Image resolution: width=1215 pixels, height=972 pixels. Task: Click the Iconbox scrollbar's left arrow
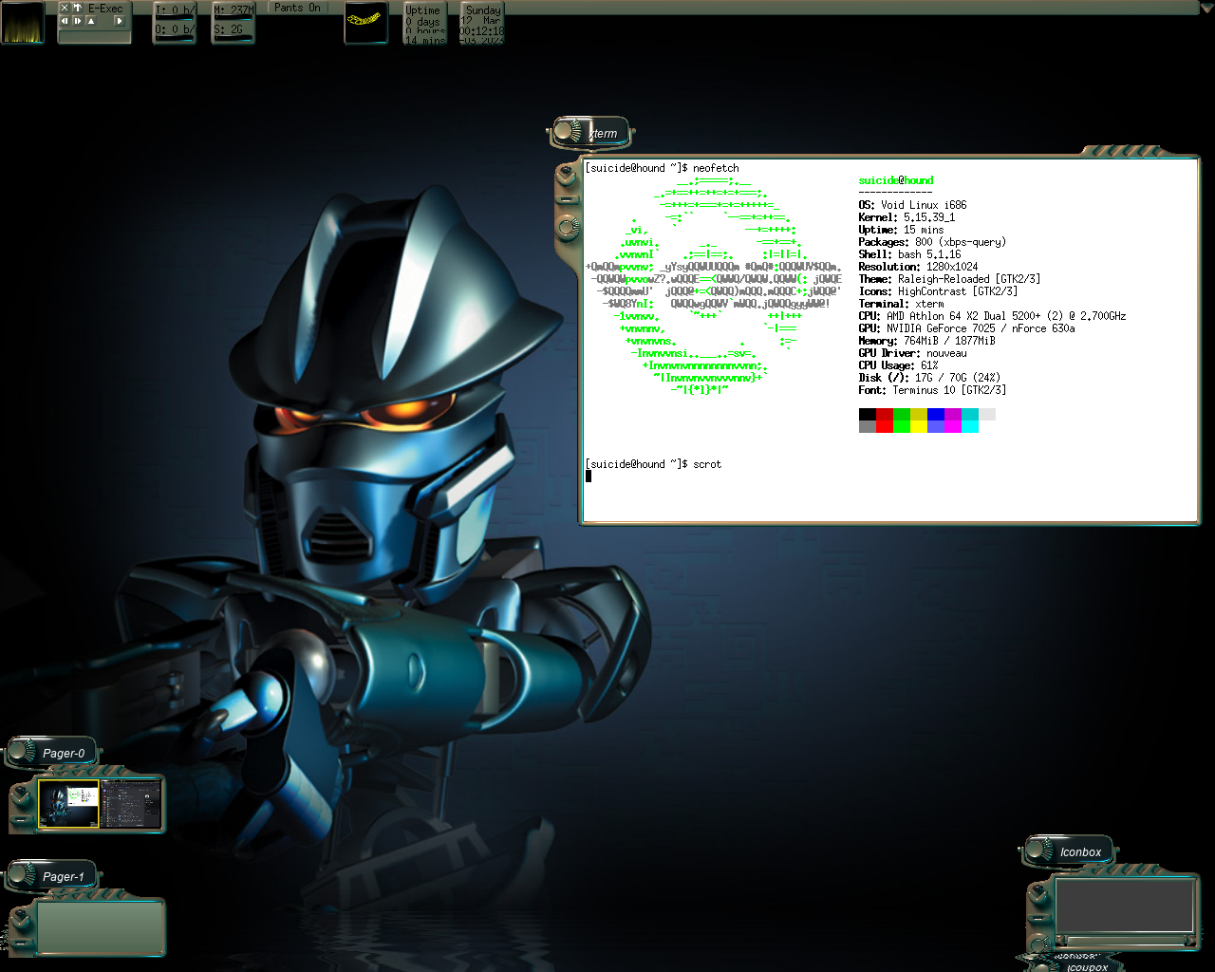(1062, 941)
